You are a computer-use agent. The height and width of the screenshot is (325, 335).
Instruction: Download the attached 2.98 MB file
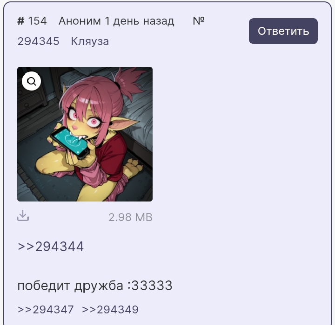pyautogui.click(x=23, y=215)
